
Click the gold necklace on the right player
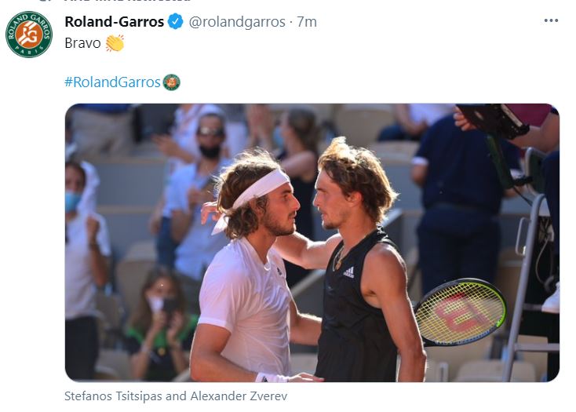point(339,258)
